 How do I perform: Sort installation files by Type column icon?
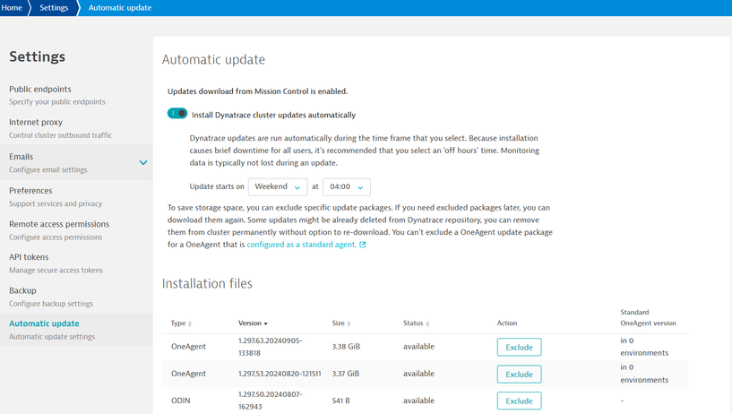190,323
